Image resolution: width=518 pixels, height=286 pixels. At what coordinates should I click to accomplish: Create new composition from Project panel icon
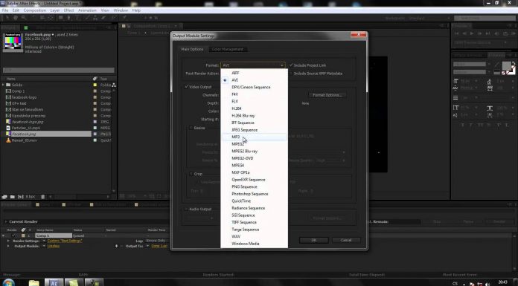point(21,197)
